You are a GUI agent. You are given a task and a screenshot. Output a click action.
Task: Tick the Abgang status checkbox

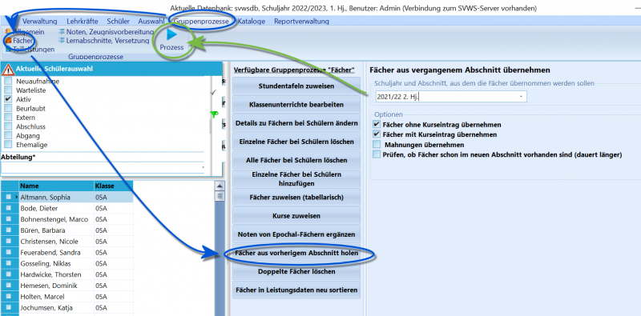point(8,135)
